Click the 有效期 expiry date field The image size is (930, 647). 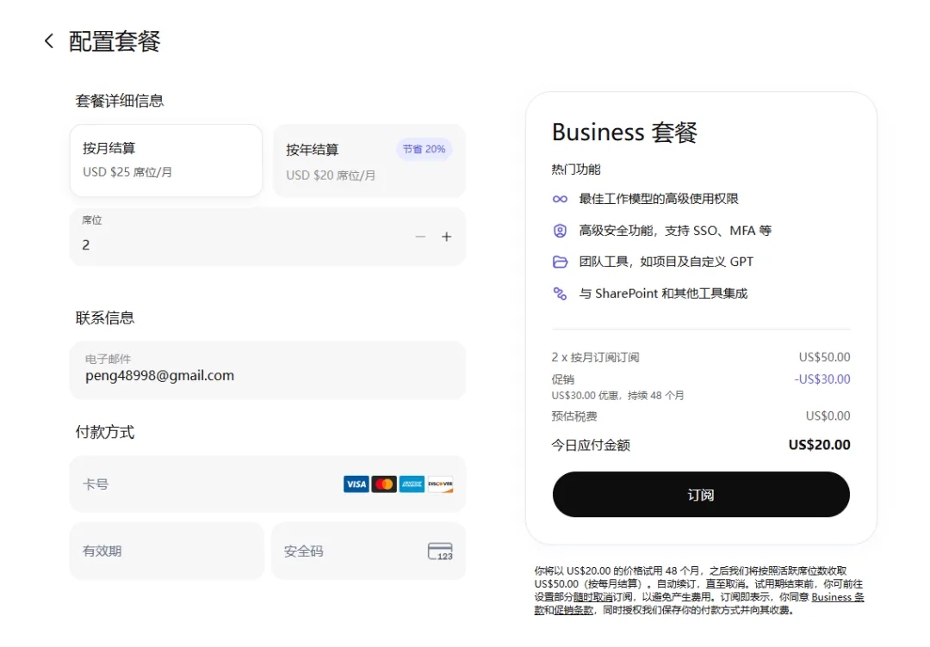click(167, 551)
